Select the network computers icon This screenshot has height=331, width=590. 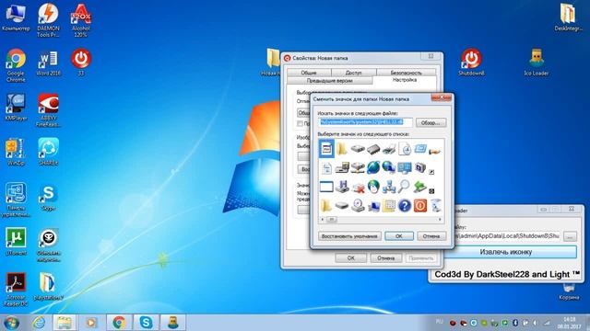coord(389,187)
